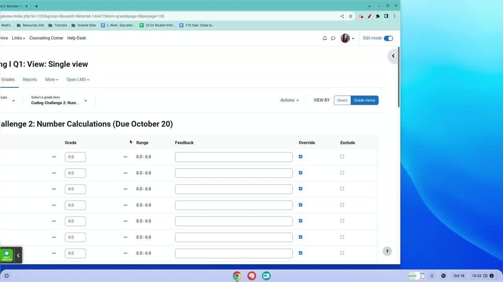Open the messaging speech bubble icon
Image resolution: width=503 pixels, height=282 pixels.
tap(333, 38)
